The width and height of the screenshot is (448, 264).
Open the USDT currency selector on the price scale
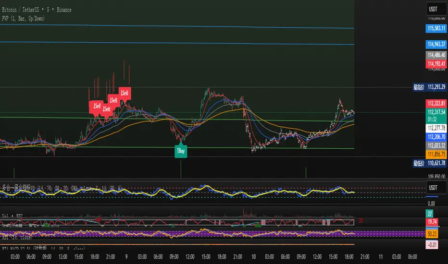click(436, 9)
